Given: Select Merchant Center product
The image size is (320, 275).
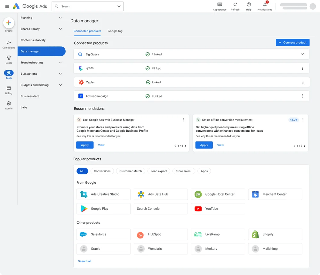Looking at the screenshot, I should point(275,194).
